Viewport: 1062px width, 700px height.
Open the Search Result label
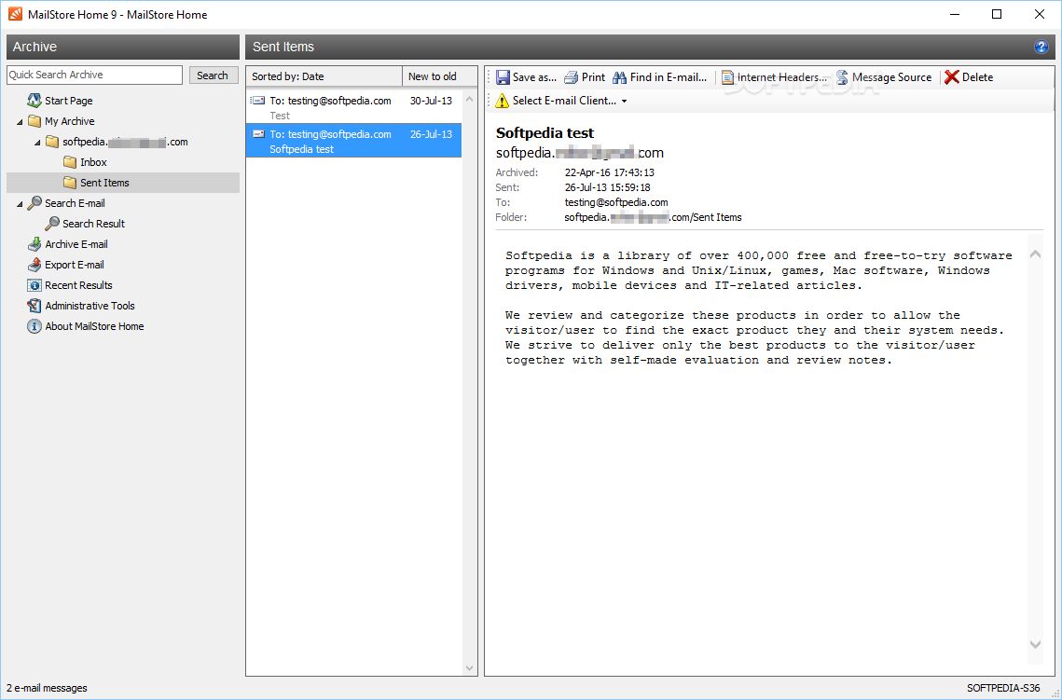pyautogui.click(x=93, y=224)
